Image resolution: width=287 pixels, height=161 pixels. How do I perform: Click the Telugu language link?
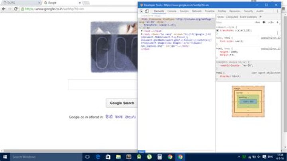(130, 117)
